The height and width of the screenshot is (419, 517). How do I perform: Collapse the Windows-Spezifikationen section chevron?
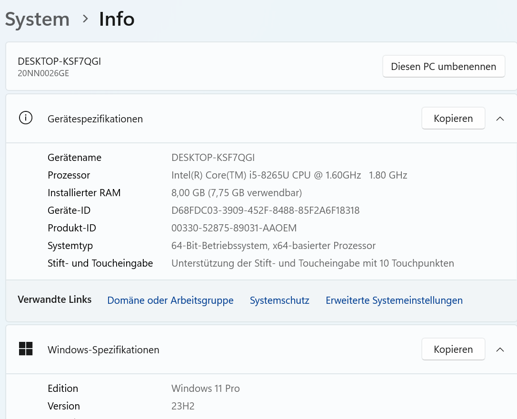(x=500, y=349)
